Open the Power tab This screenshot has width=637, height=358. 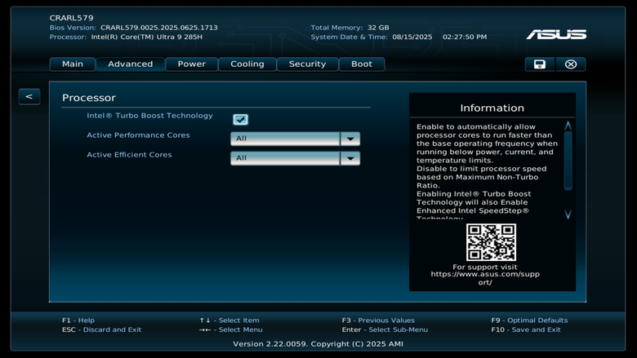click(x=191, y=64)
